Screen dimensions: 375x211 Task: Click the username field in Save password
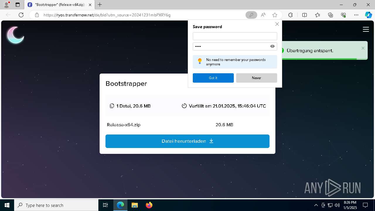tap(235, 36)
